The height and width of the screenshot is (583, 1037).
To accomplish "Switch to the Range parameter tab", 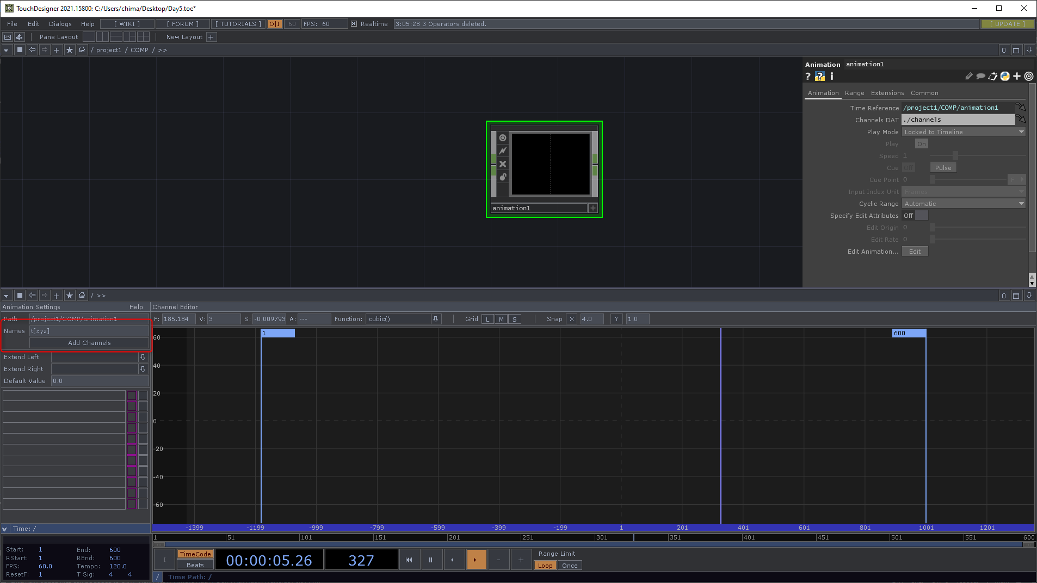I will (x=854, y=93).
